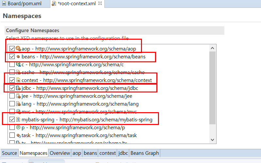
Task: Switch to the aop bottom tab
Action: click(x=77, y=153)
